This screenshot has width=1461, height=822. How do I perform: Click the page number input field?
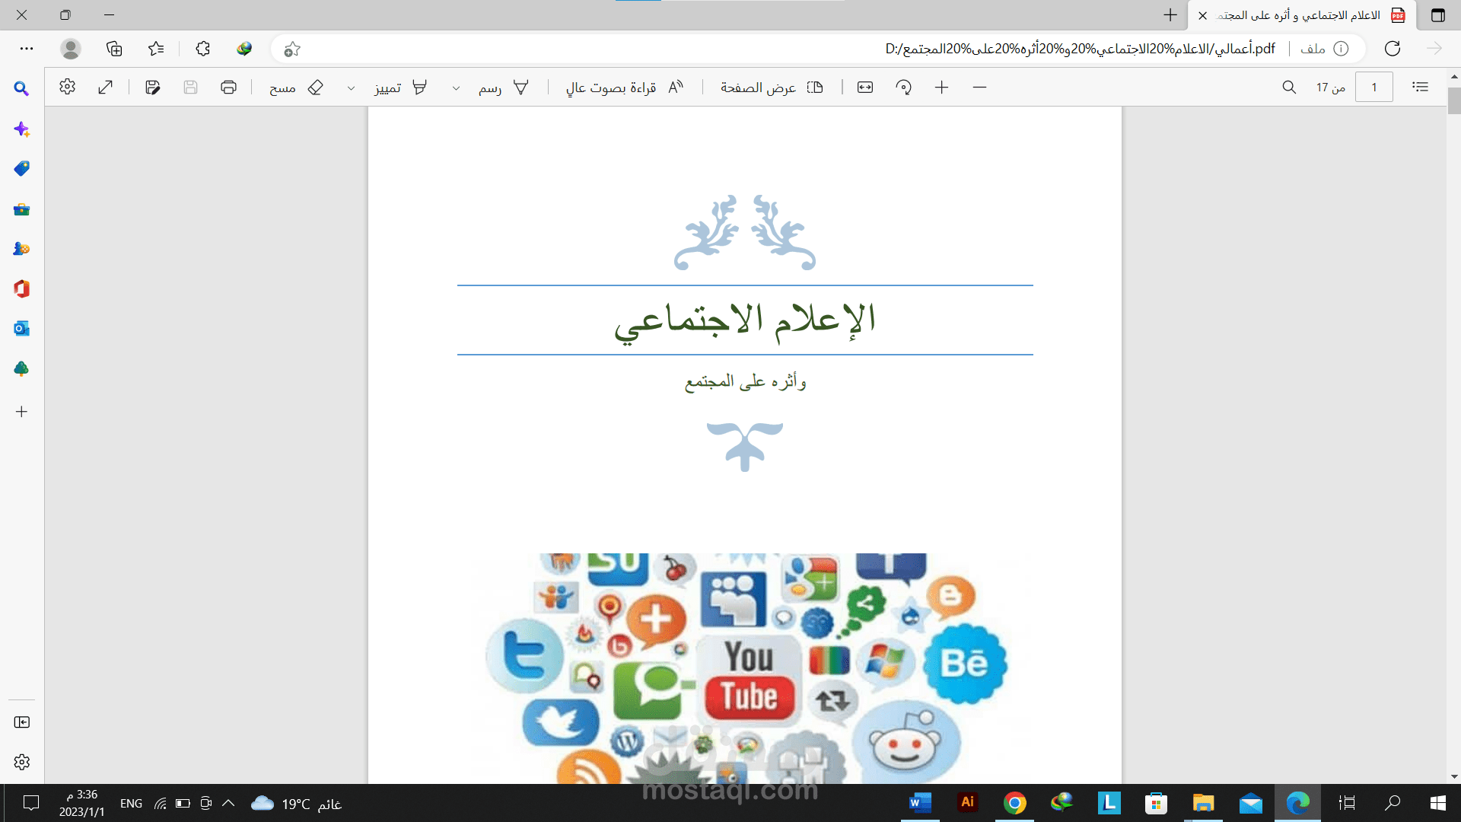pyautogui.click(x=1374, y=87)
